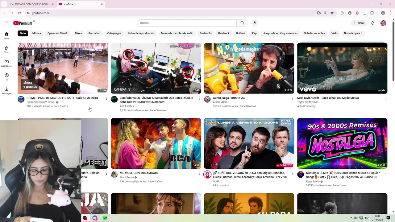Select the Música filter chip
This screenshot has width=395, height=222.
(36, 33)
